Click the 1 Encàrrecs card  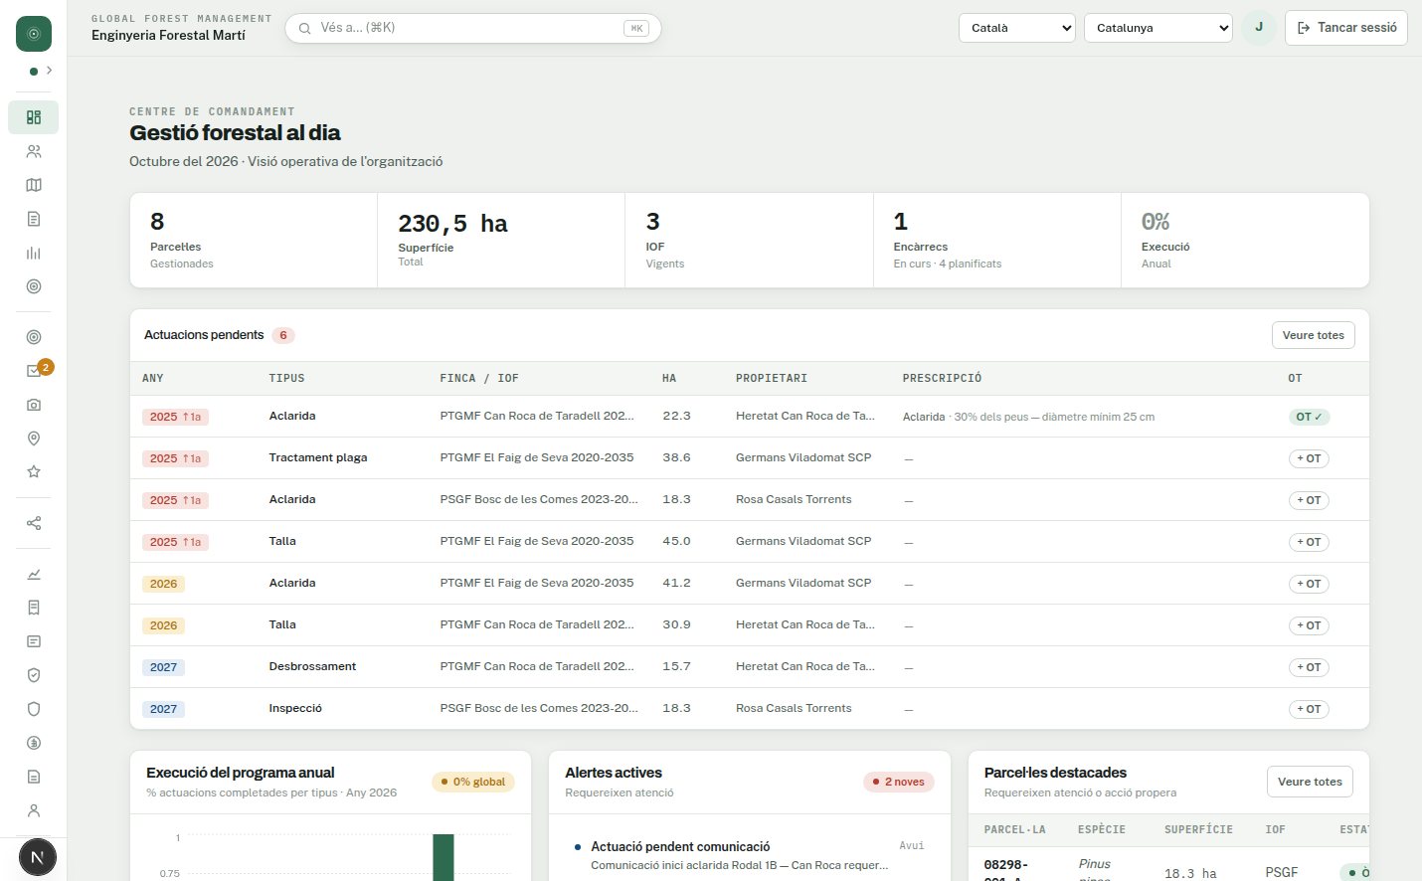coord(997,241)
